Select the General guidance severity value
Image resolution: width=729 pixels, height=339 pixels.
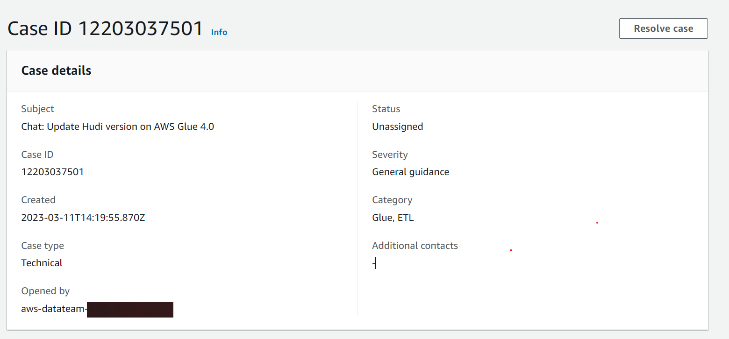click(x=411, y=172)
